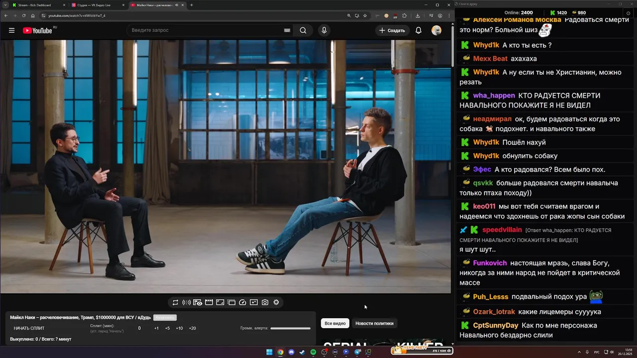Click chat username speedvillain
The width and height of the screenshot is (637, 358).
pyautogui.click(x=502, y=230)
